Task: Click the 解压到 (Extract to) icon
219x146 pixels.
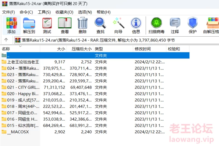Action: click(x=29, y=25)
